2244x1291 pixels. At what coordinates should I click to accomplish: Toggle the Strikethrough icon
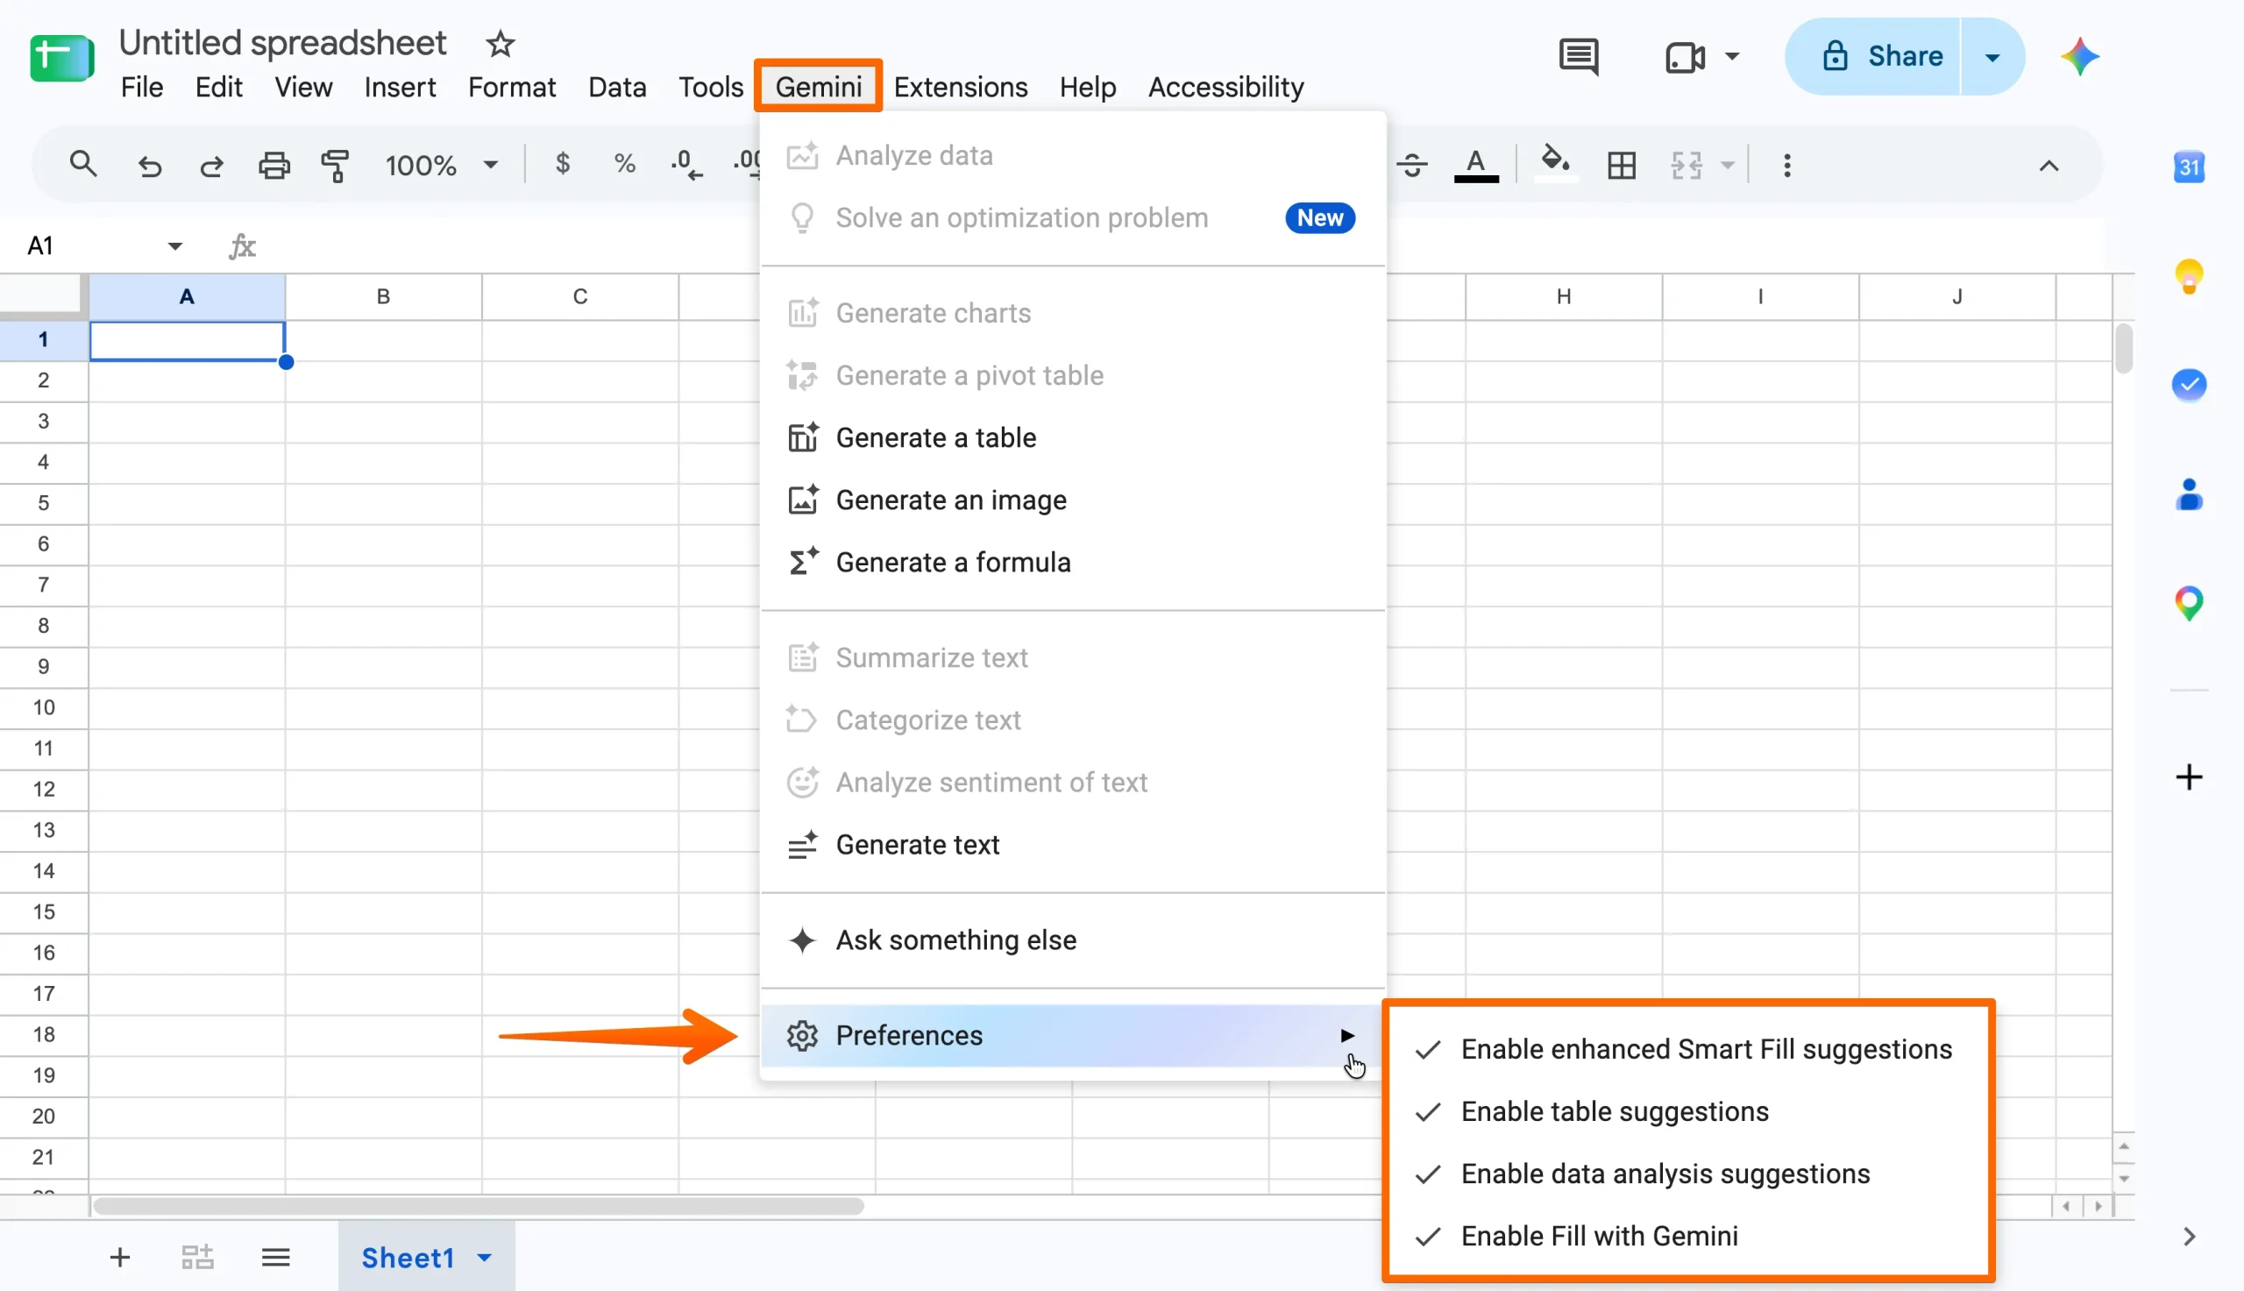[1411, 165]
